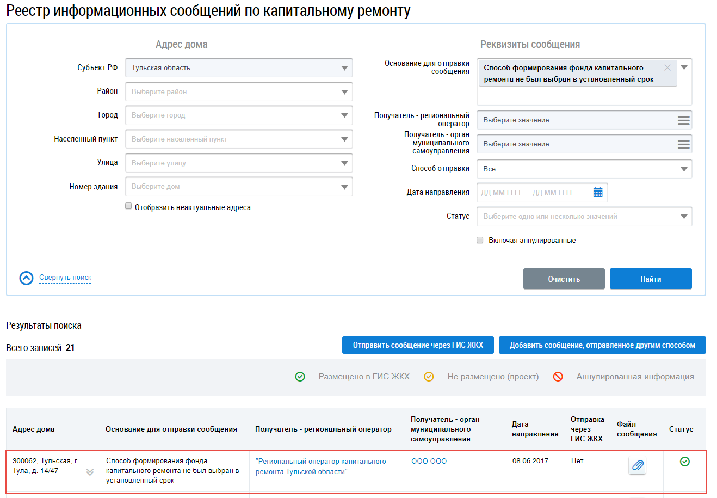
Task: Expand address row double chevron
Action: click(x=90, y=472)
